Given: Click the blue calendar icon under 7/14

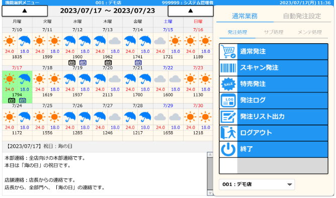Looking at the screenshot, I should coord(138,62).
